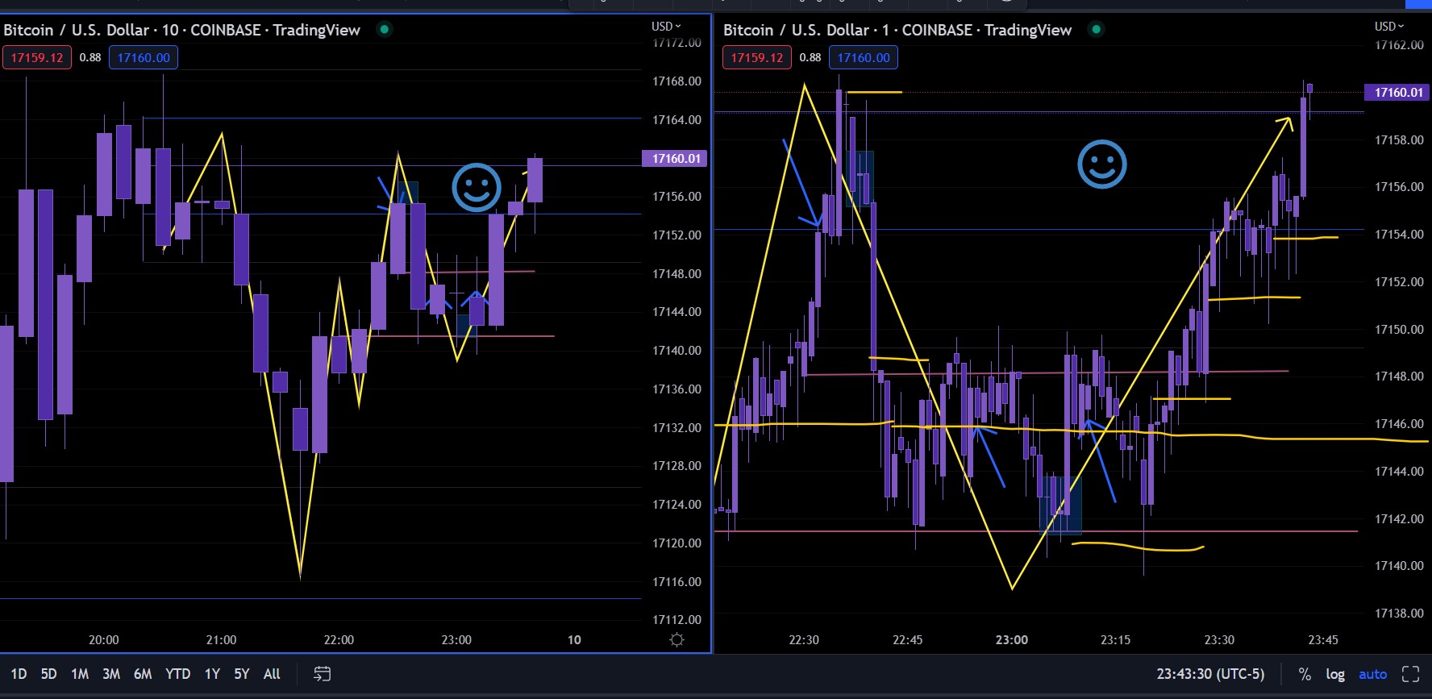Screen dimensions: 1432x699
Task: Click the 1-minute Bitcoin / U.S. Dollar chart title
Action: click(897, 30)
